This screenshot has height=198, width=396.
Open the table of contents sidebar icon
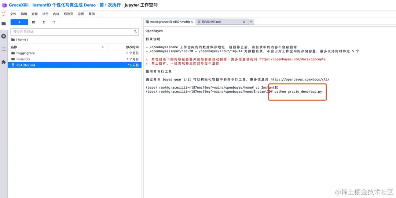coord(4,49)
